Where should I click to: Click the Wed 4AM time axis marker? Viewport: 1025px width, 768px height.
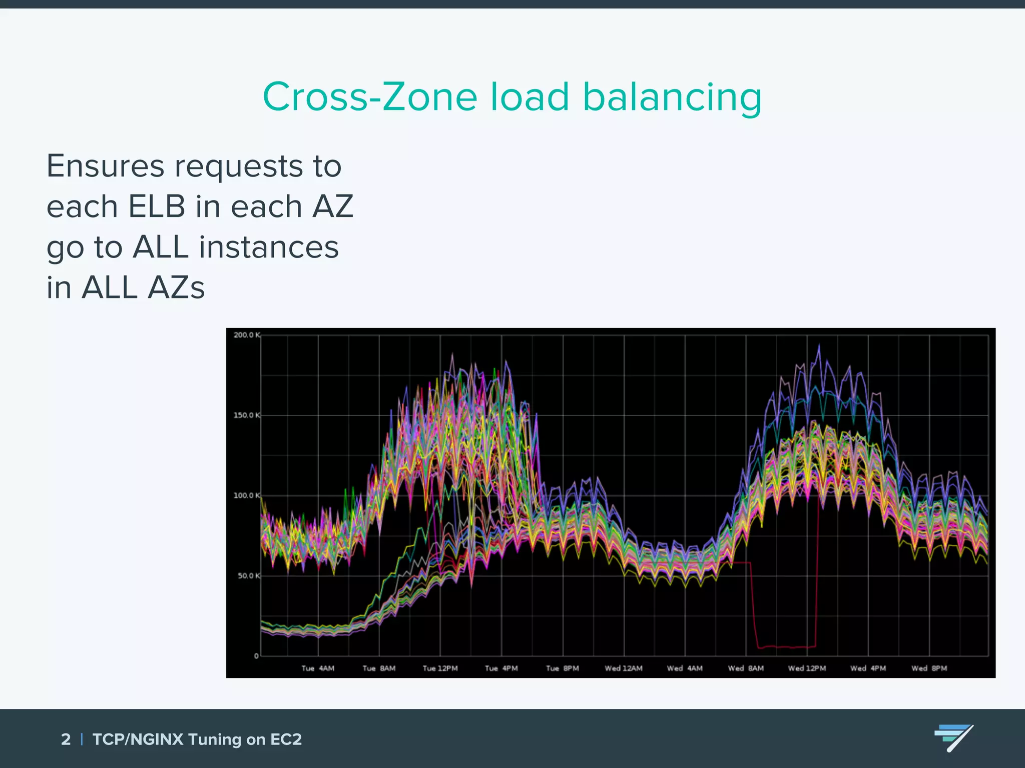click(x=684, y=668)
